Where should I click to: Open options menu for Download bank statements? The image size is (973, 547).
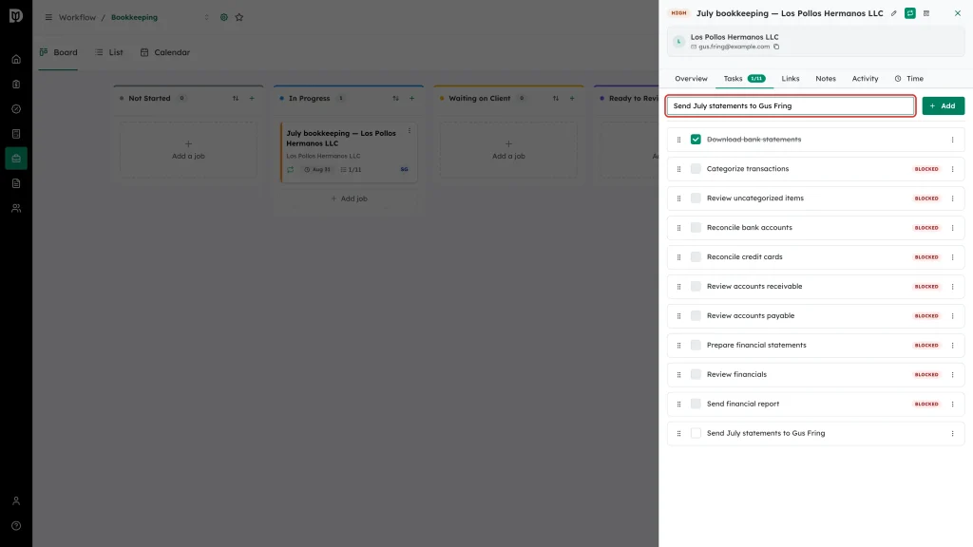pyautogui.click(x=952, y=140)
